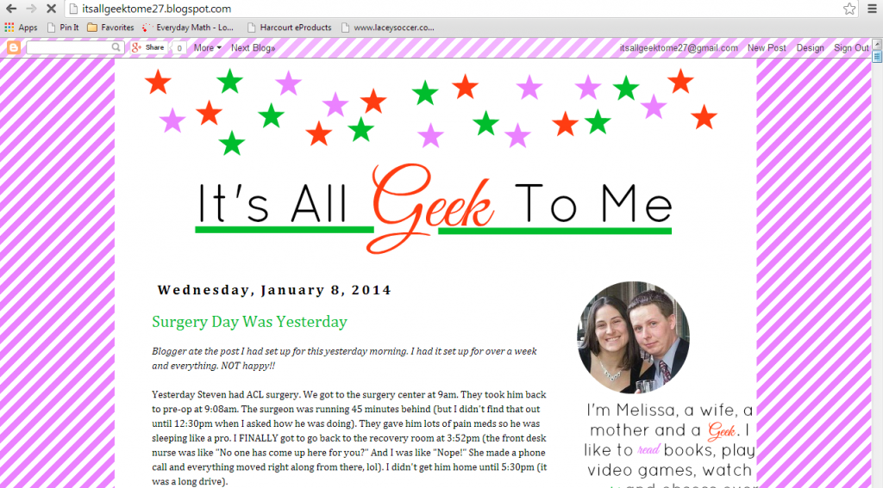
Task: Open the Apps shortcut in the bookmarks bar
Action: pyautogui.click(x=22, y=28)
